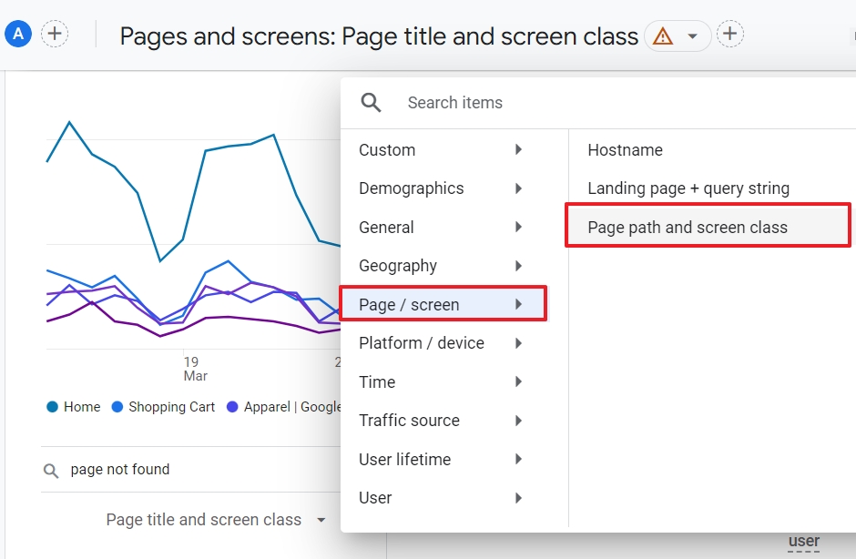856x559 pixels.
Task: Click the search magnifier in the Search items bar
Action: pyautogui.click(x=370, y=102)
